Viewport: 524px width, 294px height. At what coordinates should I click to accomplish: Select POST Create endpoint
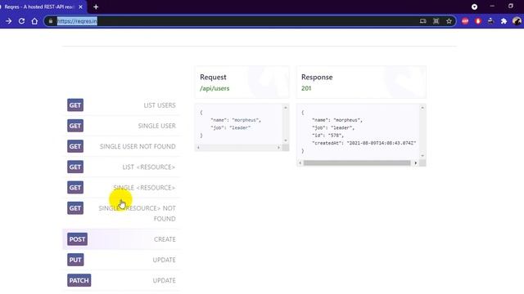coord(121,239)
